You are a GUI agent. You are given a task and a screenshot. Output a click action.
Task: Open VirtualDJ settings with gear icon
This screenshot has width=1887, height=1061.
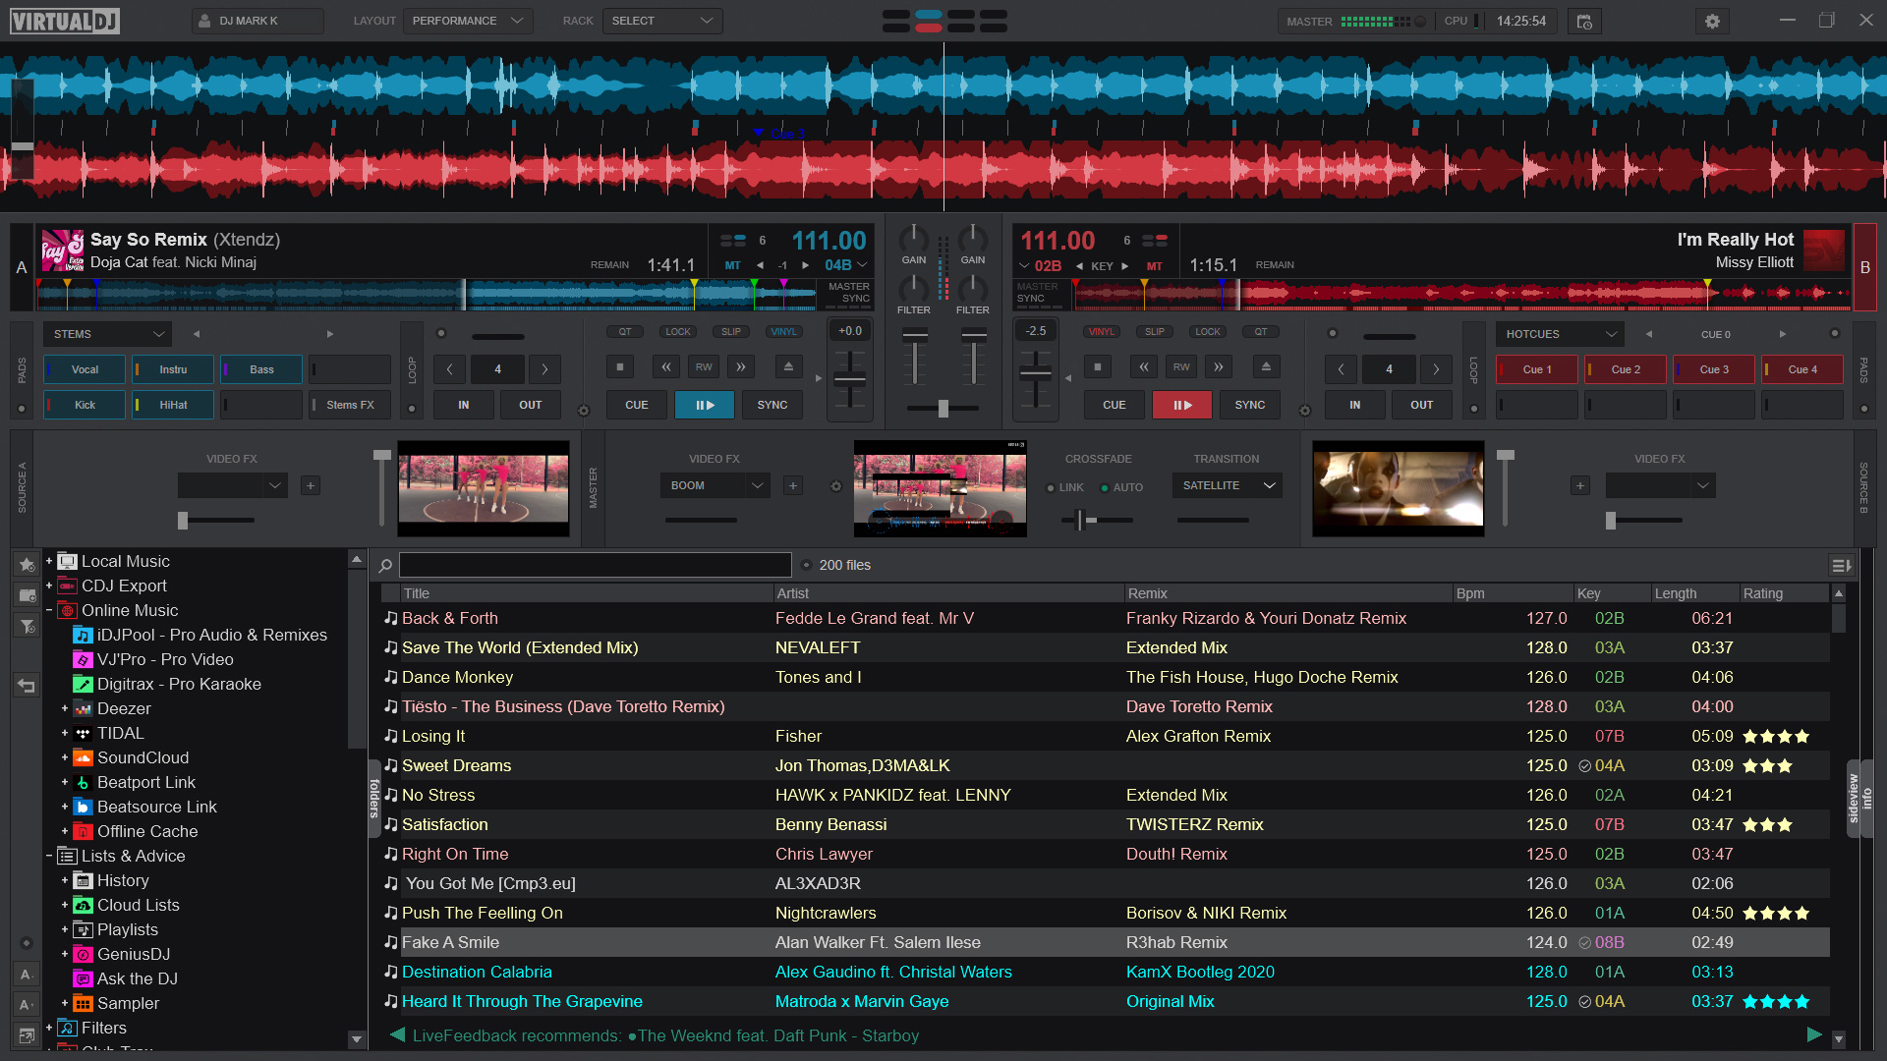tap(1711, 20)
